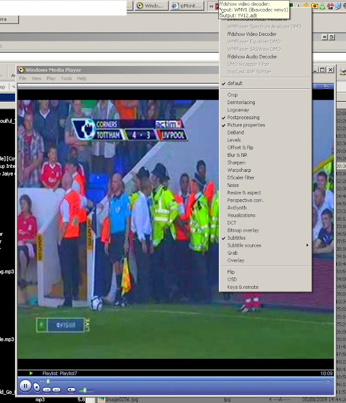Choose OSD from the ffdshow menu
This screenshot has width=346, height=403.
click(x=265, y=279)
